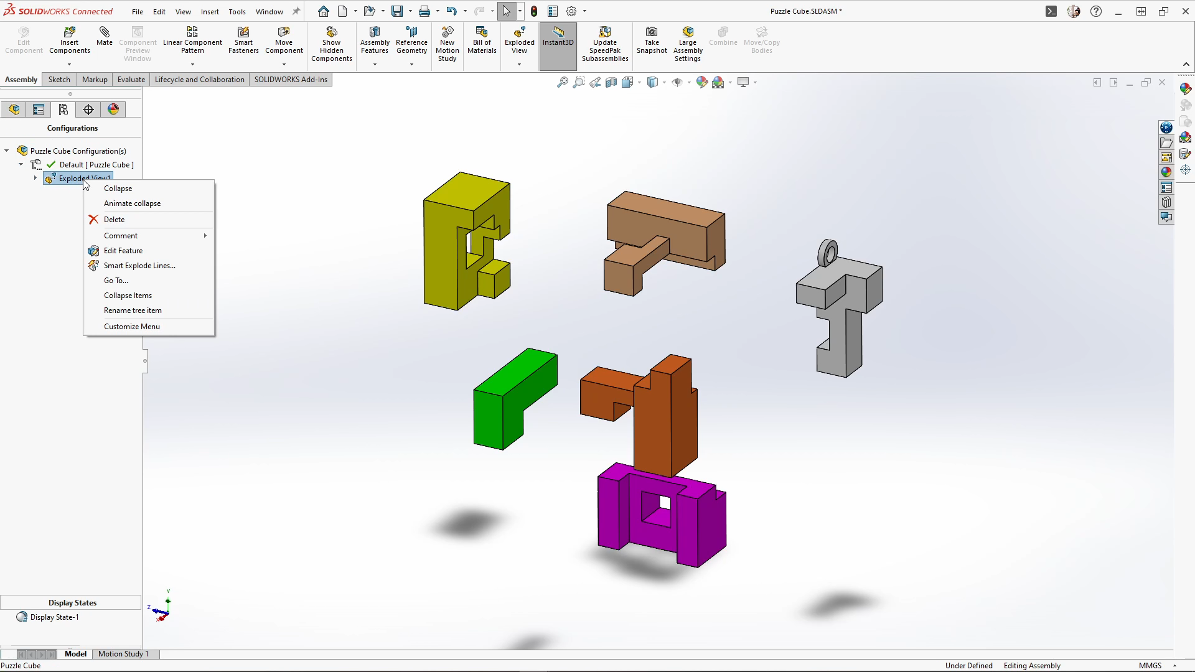This screenshot has width=1195, height=672.
Task: Open the ConfigurationManager tab icon
Action: (63, 110)
